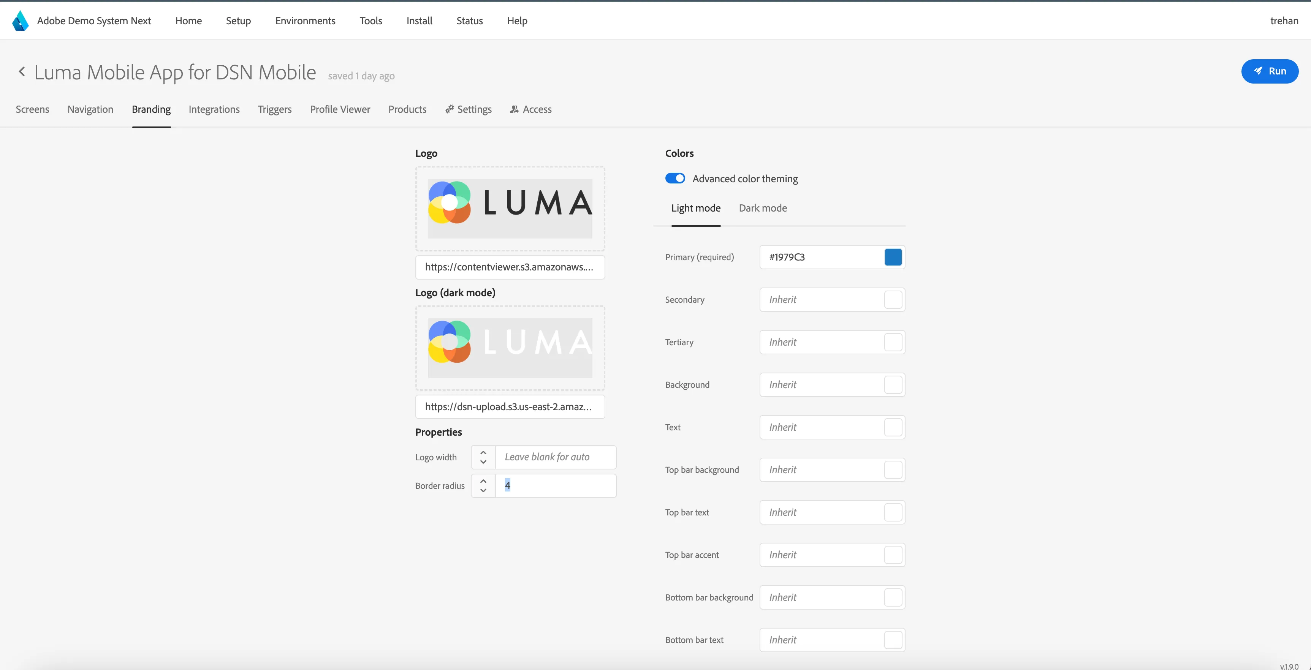The width and height of the screenshot is (1311, 670).
Task: Switch to Dark mode tab
Action: (x=762, y=208)
